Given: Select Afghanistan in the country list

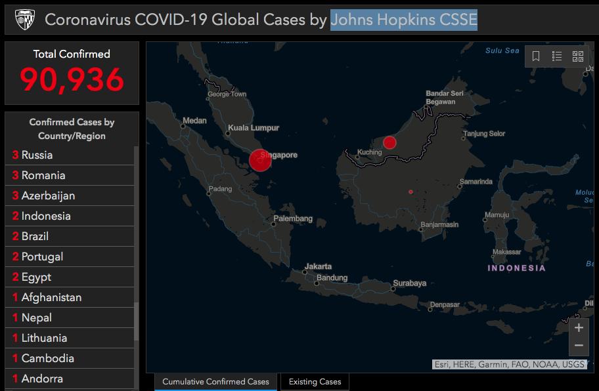Looking at the screenshot, I should (70, 297).
